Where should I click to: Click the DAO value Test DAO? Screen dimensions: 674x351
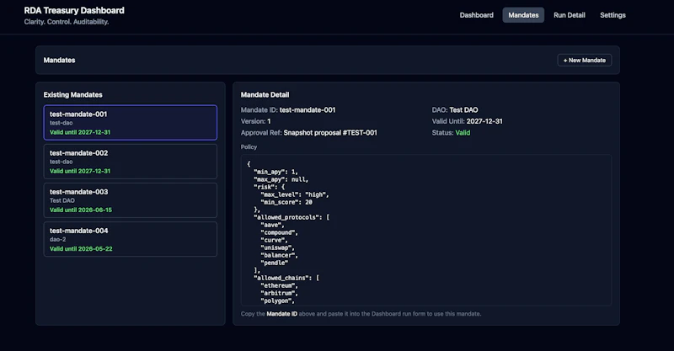click(x=463, y=110)
